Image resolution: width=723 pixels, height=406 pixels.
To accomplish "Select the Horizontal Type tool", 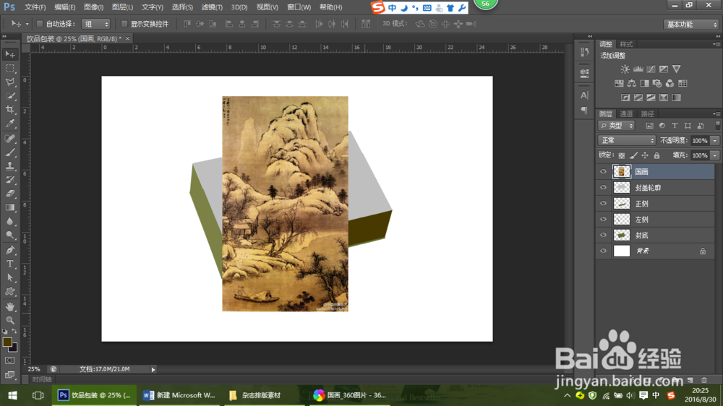I will click(9, 264).
